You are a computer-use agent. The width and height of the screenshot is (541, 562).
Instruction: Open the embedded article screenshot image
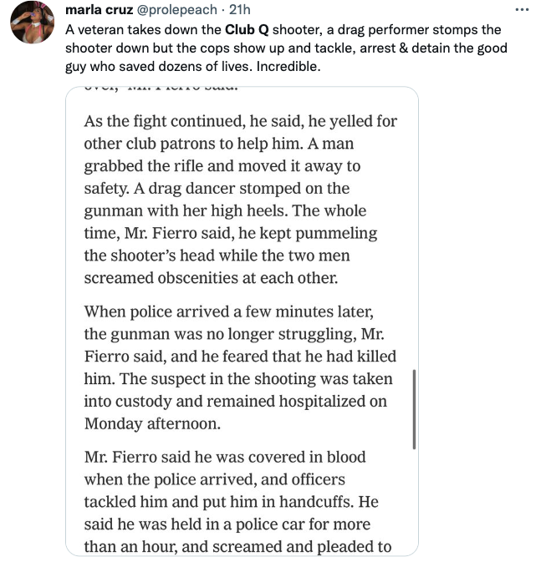(x=242, y=322)
